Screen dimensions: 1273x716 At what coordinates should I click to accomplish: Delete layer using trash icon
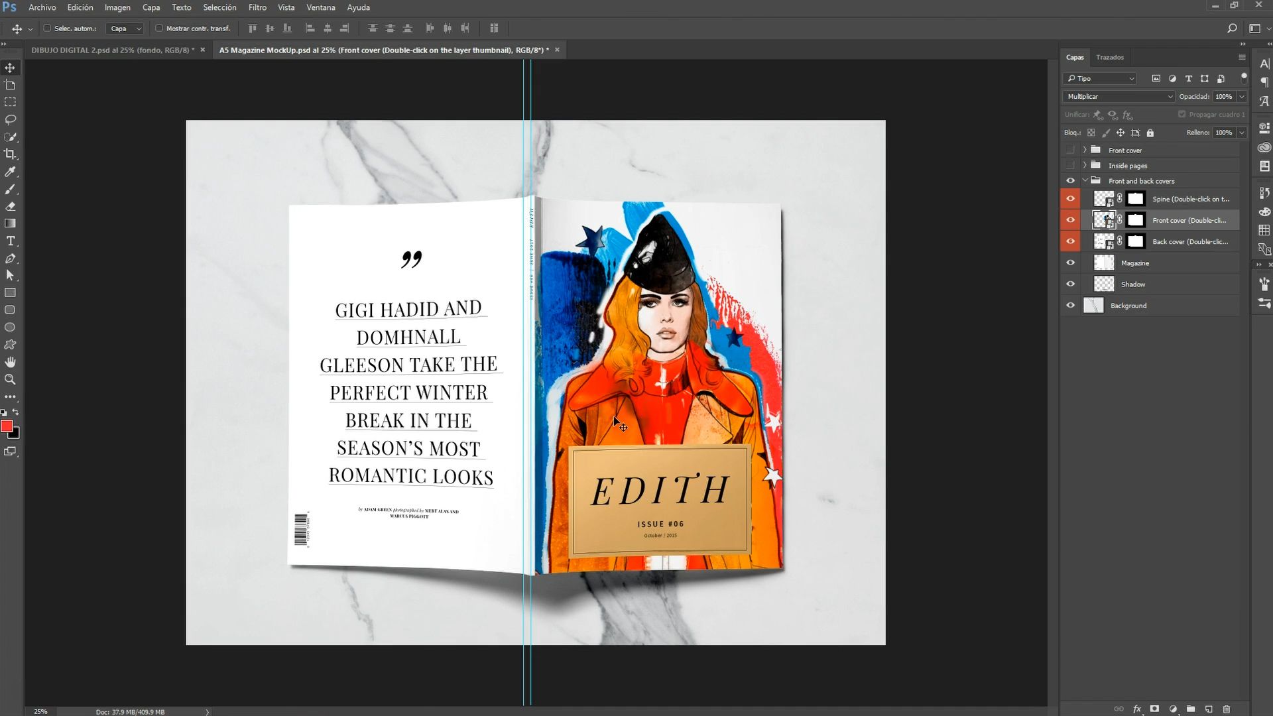(x=1227, y=709)
